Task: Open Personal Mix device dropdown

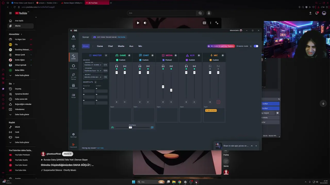Action: click(x=93, y=65)
